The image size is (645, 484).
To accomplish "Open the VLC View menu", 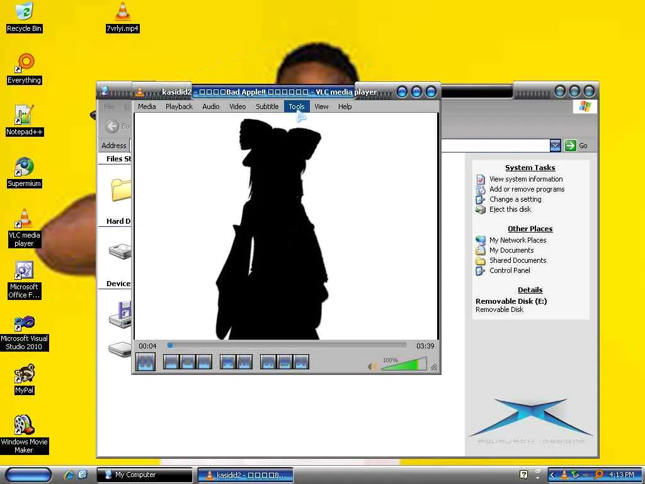I will click(x=321, y=107).
